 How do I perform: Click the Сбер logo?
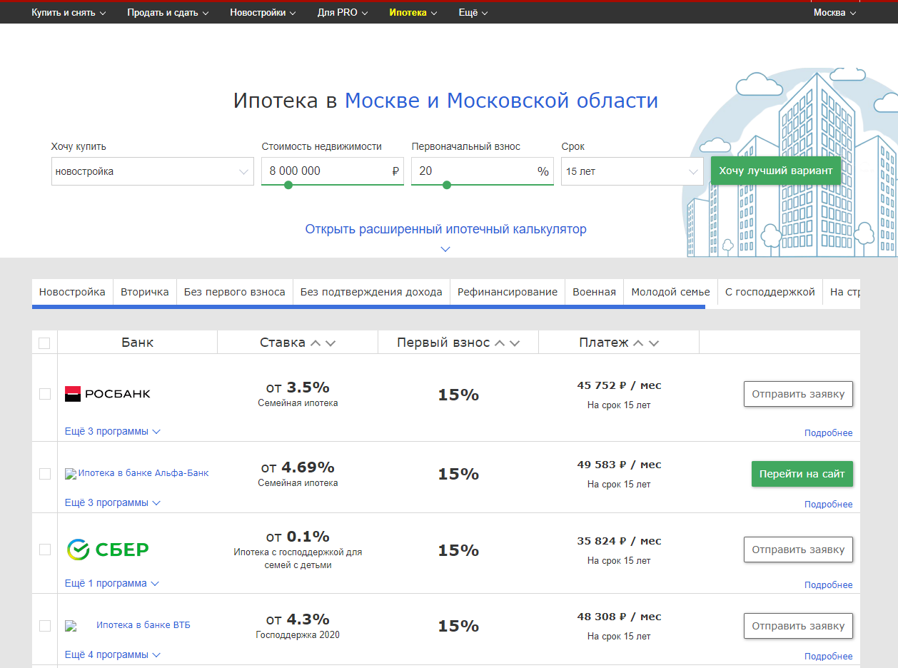[x=108, y=550]
